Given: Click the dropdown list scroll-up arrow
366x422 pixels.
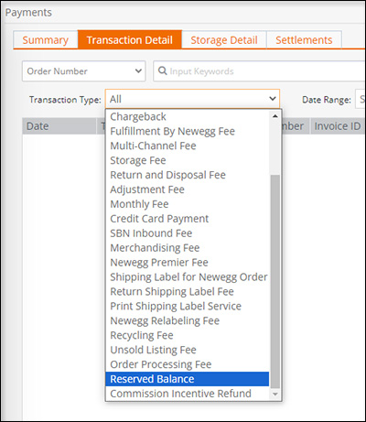Looking at the screenshot, I should (x=275, y=116).
